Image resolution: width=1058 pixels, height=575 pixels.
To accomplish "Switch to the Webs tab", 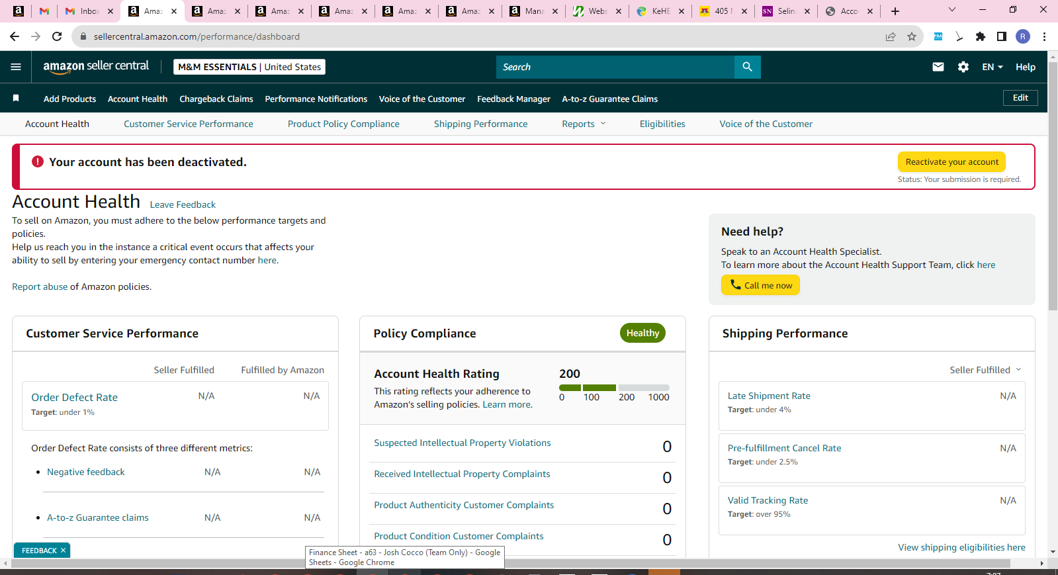I will click(x=597, y=11).
